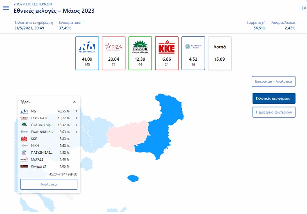
Task: Click the ΣΥΡΙΖΑ logo in Έβρου list
Action: (x=24, y=118)
